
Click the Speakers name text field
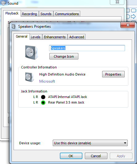pyautogui.click(x=87, y=48)
